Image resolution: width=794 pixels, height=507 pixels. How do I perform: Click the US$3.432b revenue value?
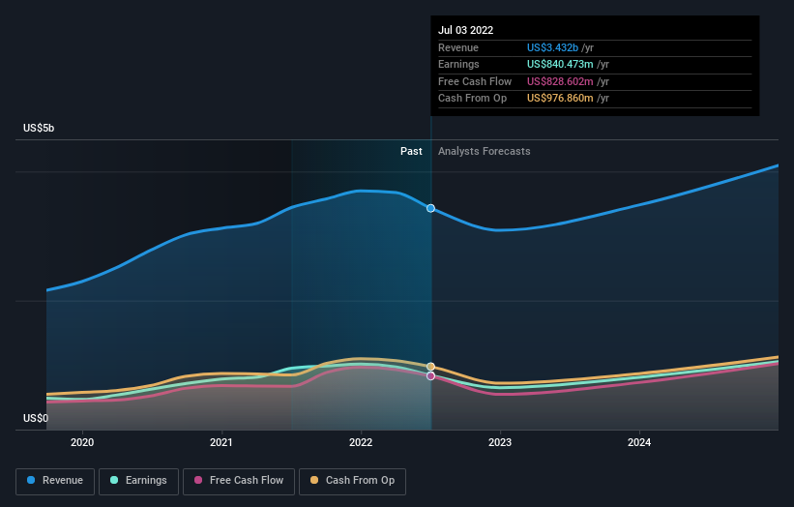552,47
